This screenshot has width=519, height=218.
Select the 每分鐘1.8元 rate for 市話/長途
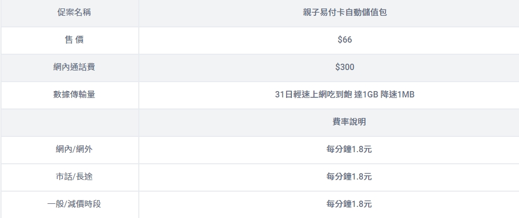coord(349,177)
